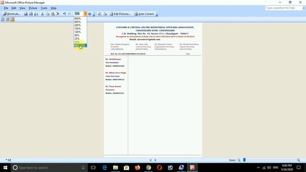Rotate the picture right
This screenshot has height=172, width=306.
point(105,14)
